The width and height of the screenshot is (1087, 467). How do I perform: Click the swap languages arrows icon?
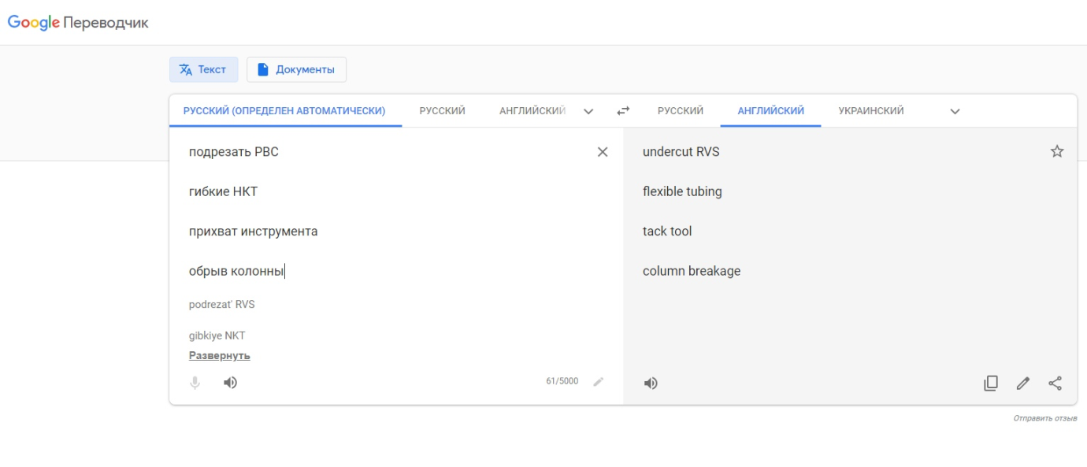point(623,111)
